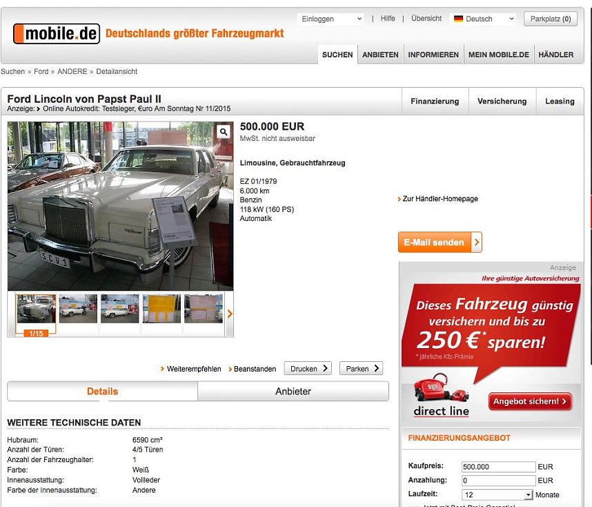Open the Deutsch language dropdown
The image size is (592, 507).
pyautogui.click(x=483, y=19)
